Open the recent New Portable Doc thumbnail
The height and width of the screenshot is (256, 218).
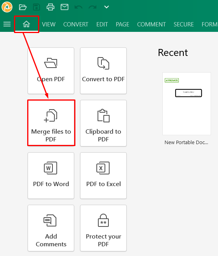(x=187, y=104)
